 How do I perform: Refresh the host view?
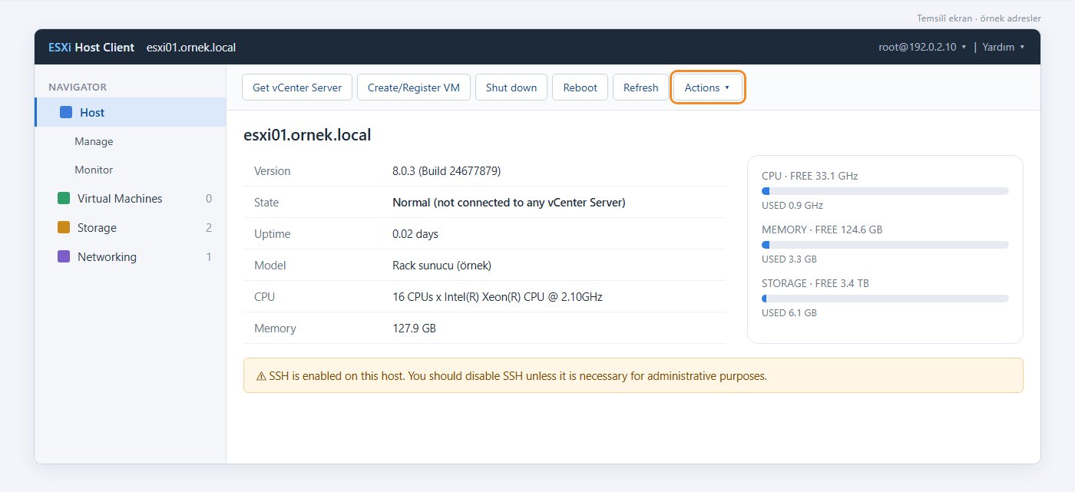(x=641, y=88)
